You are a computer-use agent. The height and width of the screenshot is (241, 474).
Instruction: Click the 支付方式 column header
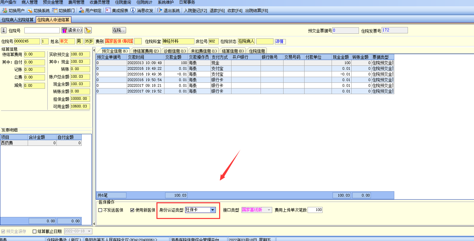click(x=221, y=57)
